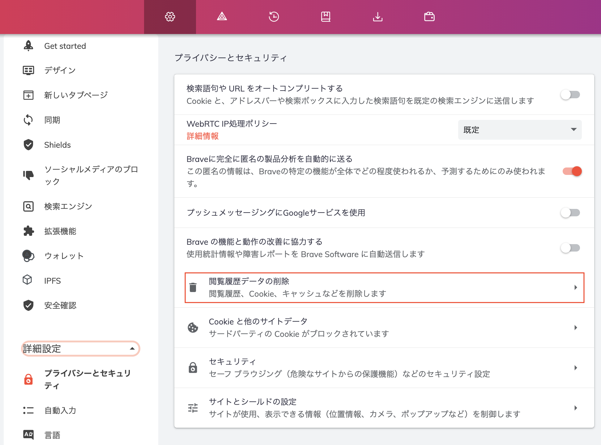Click the 検索エンジン search icon
The image size is (601, 445).
28,206
